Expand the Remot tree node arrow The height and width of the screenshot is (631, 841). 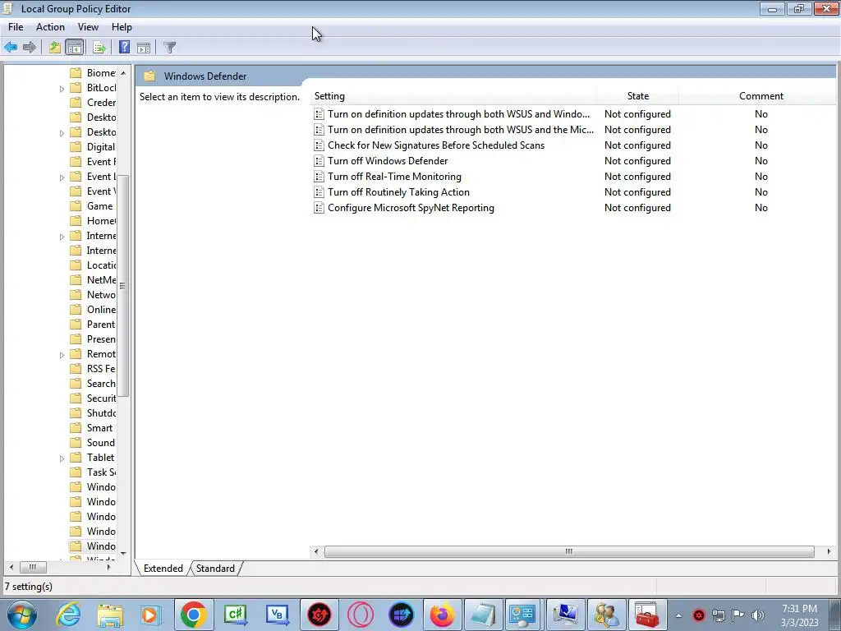pos(62,355)
